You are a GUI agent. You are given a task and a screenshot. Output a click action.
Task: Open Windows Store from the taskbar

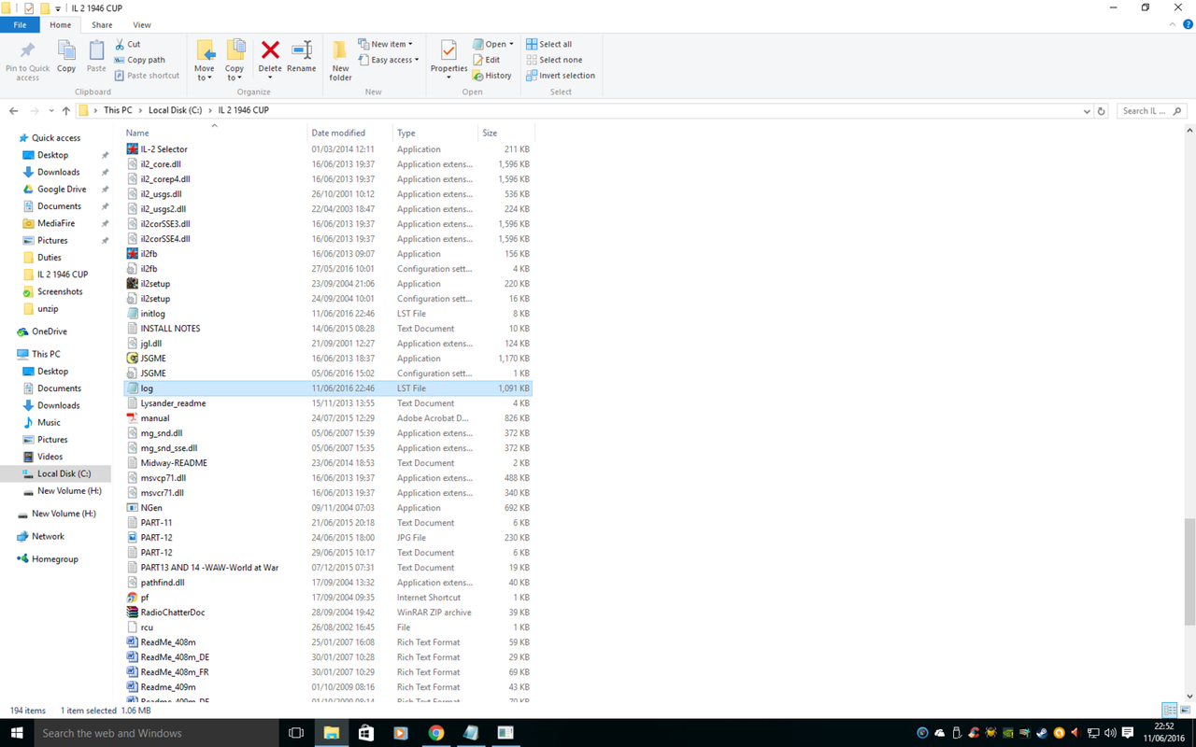(365, 733)
